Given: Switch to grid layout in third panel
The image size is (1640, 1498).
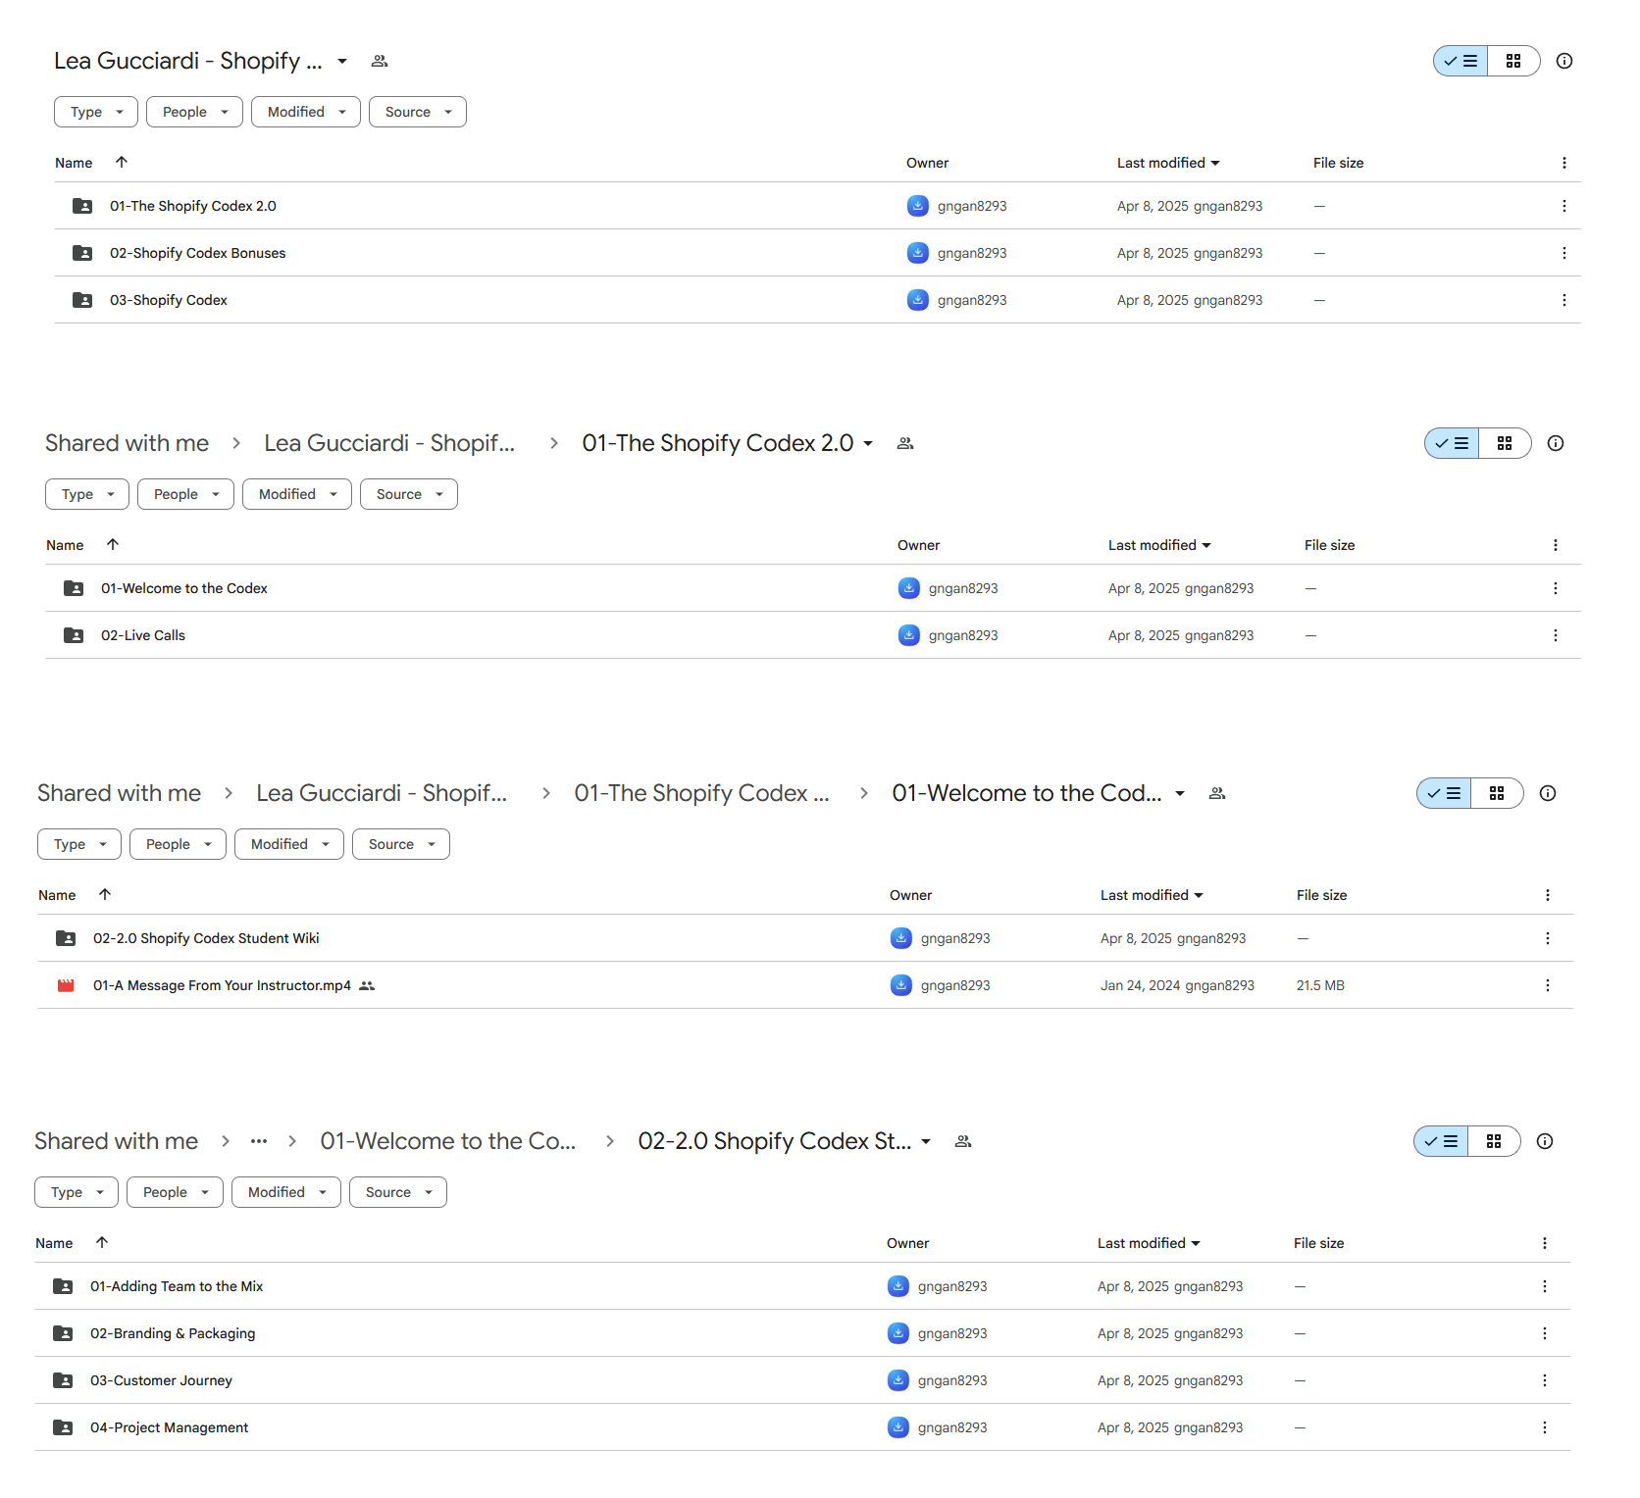Looking at the screenshot, I should (1497, 793).
